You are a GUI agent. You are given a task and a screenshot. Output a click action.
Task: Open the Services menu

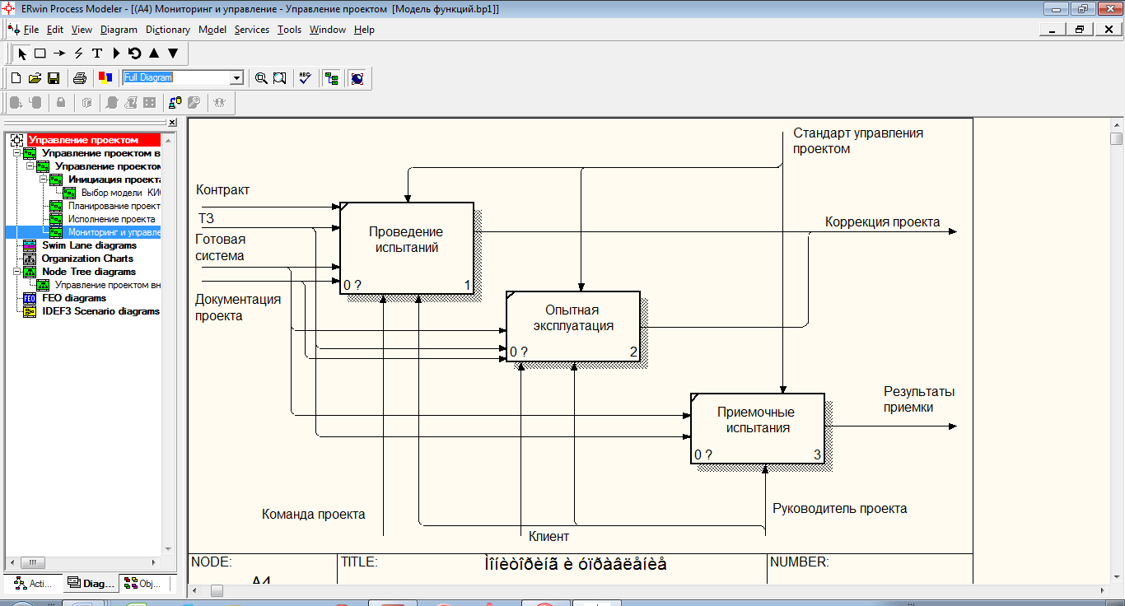click(252, 30)
